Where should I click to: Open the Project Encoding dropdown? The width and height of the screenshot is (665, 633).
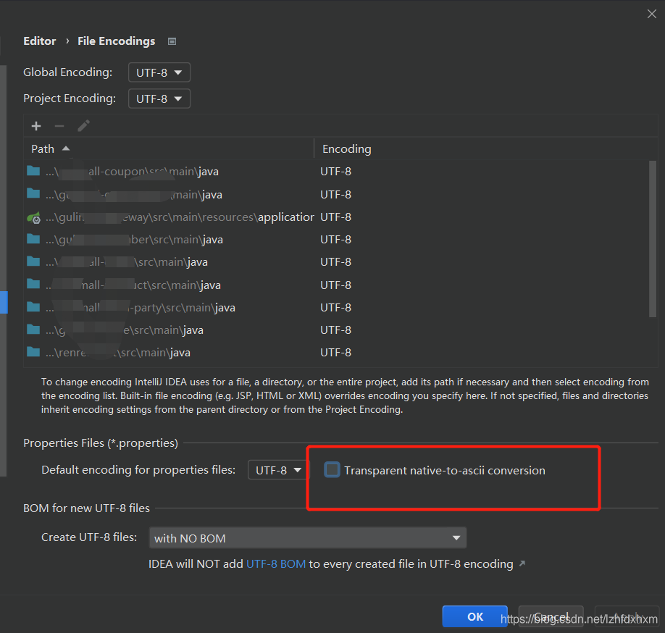click(x=159, y=98)
